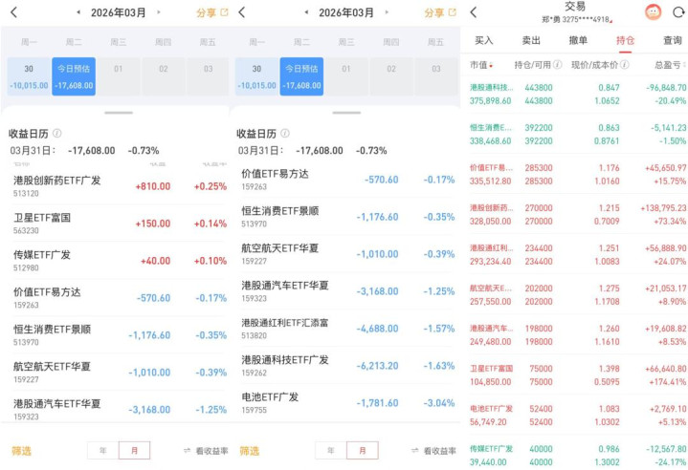Screen dimensions: 688x470
Task: Open 卫星ETF富国 row in left list
Action: coord(119,223)
